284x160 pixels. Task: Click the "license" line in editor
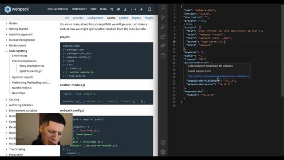click(x=195, y=59)
